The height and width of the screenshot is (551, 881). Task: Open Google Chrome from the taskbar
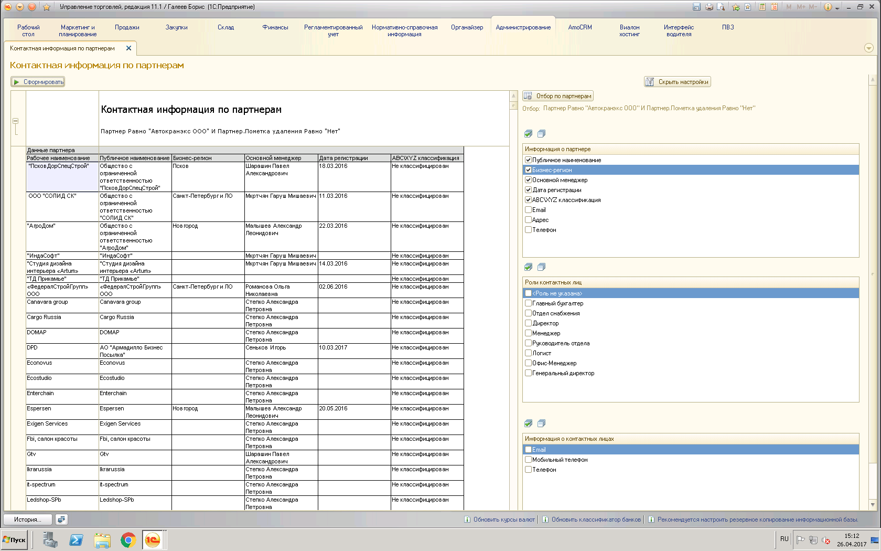point(128,539)
